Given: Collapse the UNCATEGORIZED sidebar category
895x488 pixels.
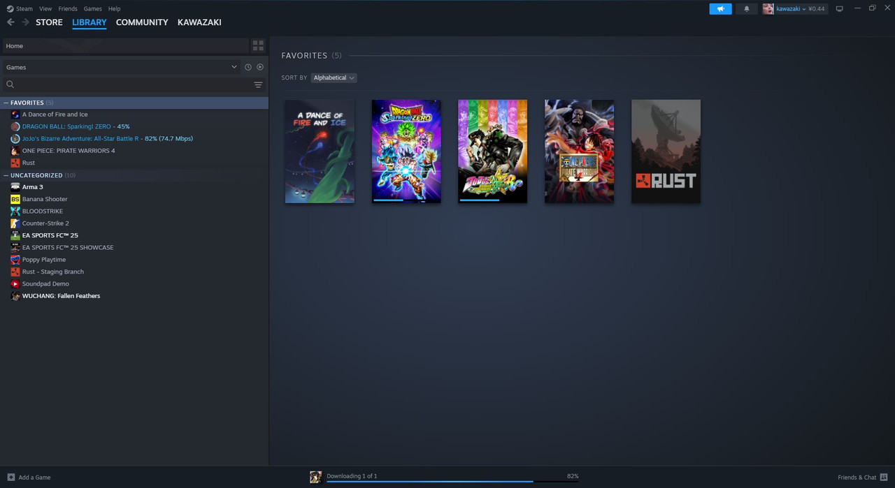Looking at the screenshot, I should pos(6,175).
